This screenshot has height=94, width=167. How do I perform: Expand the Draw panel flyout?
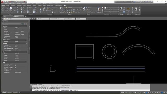pyautogui.click(x=10, y=14)
